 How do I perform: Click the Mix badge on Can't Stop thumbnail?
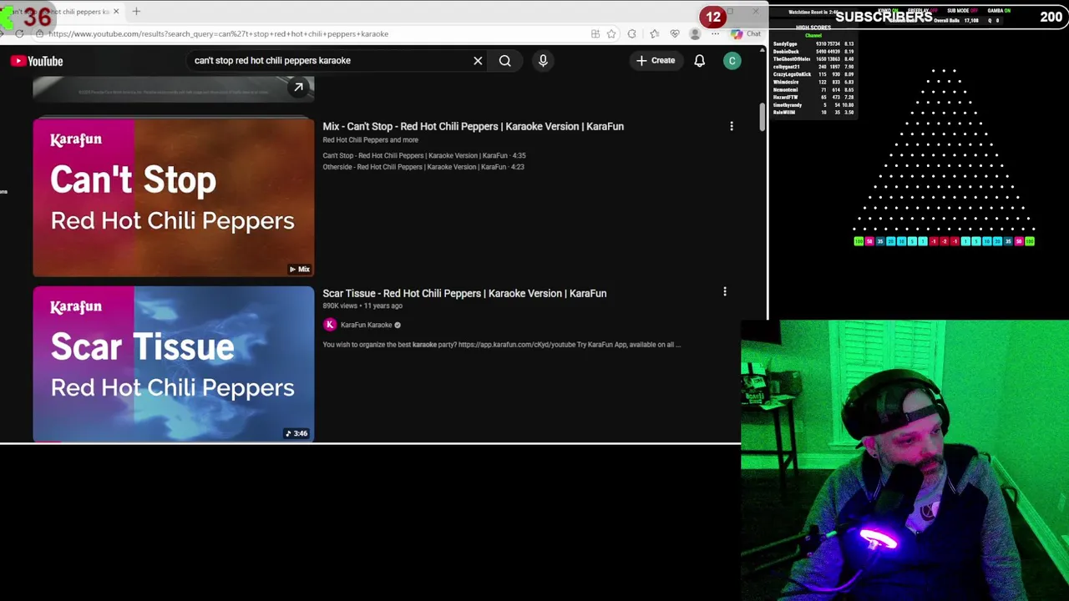(300, 269)
